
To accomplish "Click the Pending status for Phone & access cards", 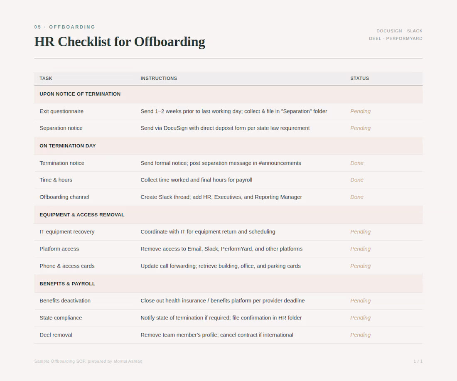I will (361, 266).
